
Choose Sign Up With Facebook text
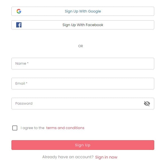coord(83,25)
